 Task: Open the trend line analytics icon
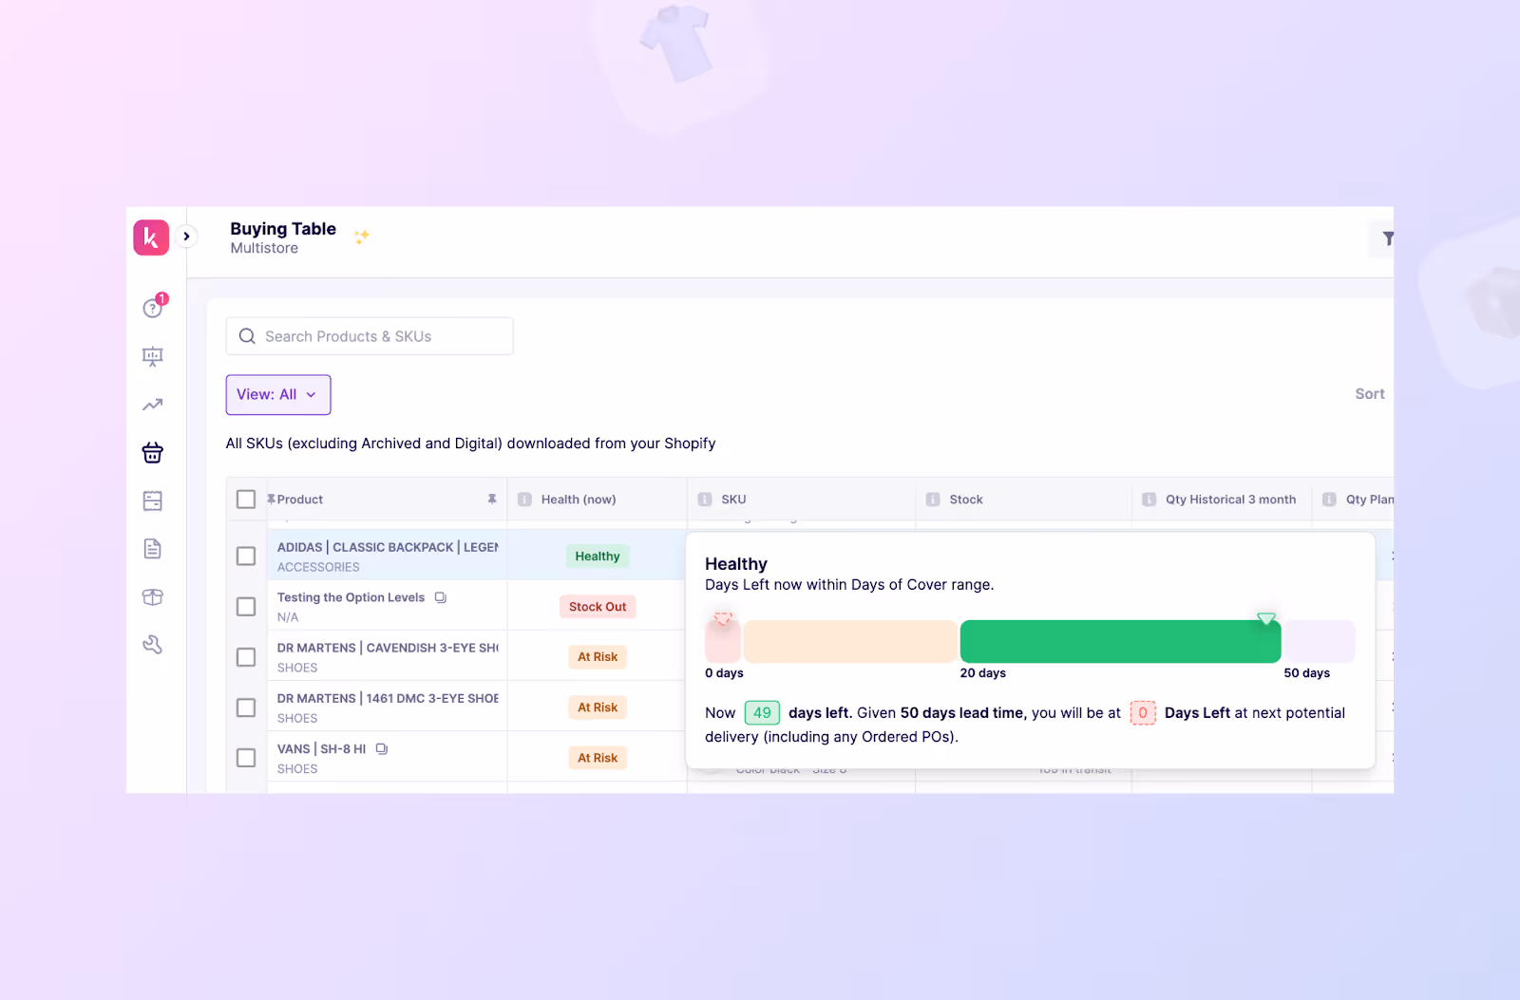click(153, 405)
